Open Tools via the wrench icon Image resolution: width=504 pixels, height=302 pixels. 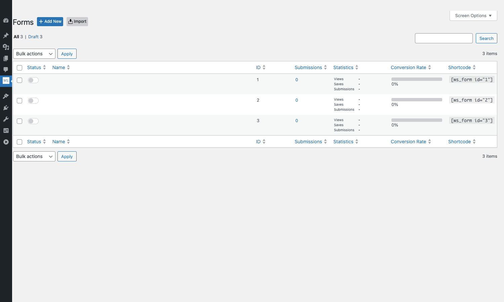click(6, 119)
